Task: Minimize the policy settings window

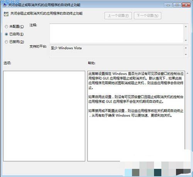Action: (168, 5)
